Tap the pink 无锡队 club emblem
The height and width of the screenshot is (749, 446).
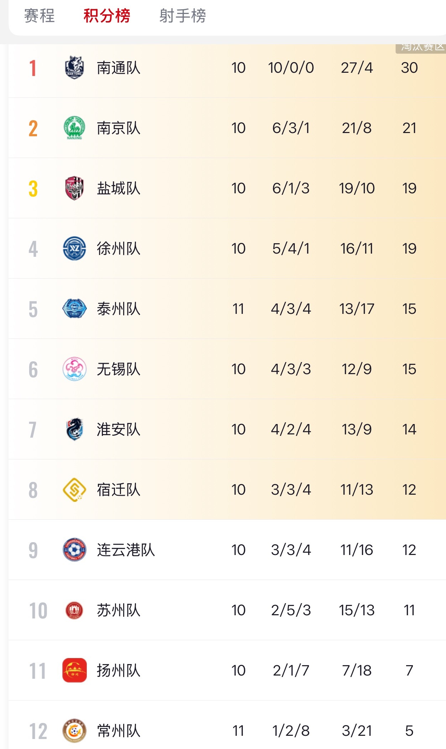tap(74, 369)
